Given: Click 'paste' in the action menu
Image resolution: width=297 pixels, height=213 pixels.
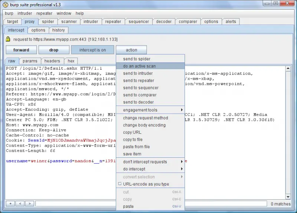Looking at the screenshot, I should (x=150, y=206).
